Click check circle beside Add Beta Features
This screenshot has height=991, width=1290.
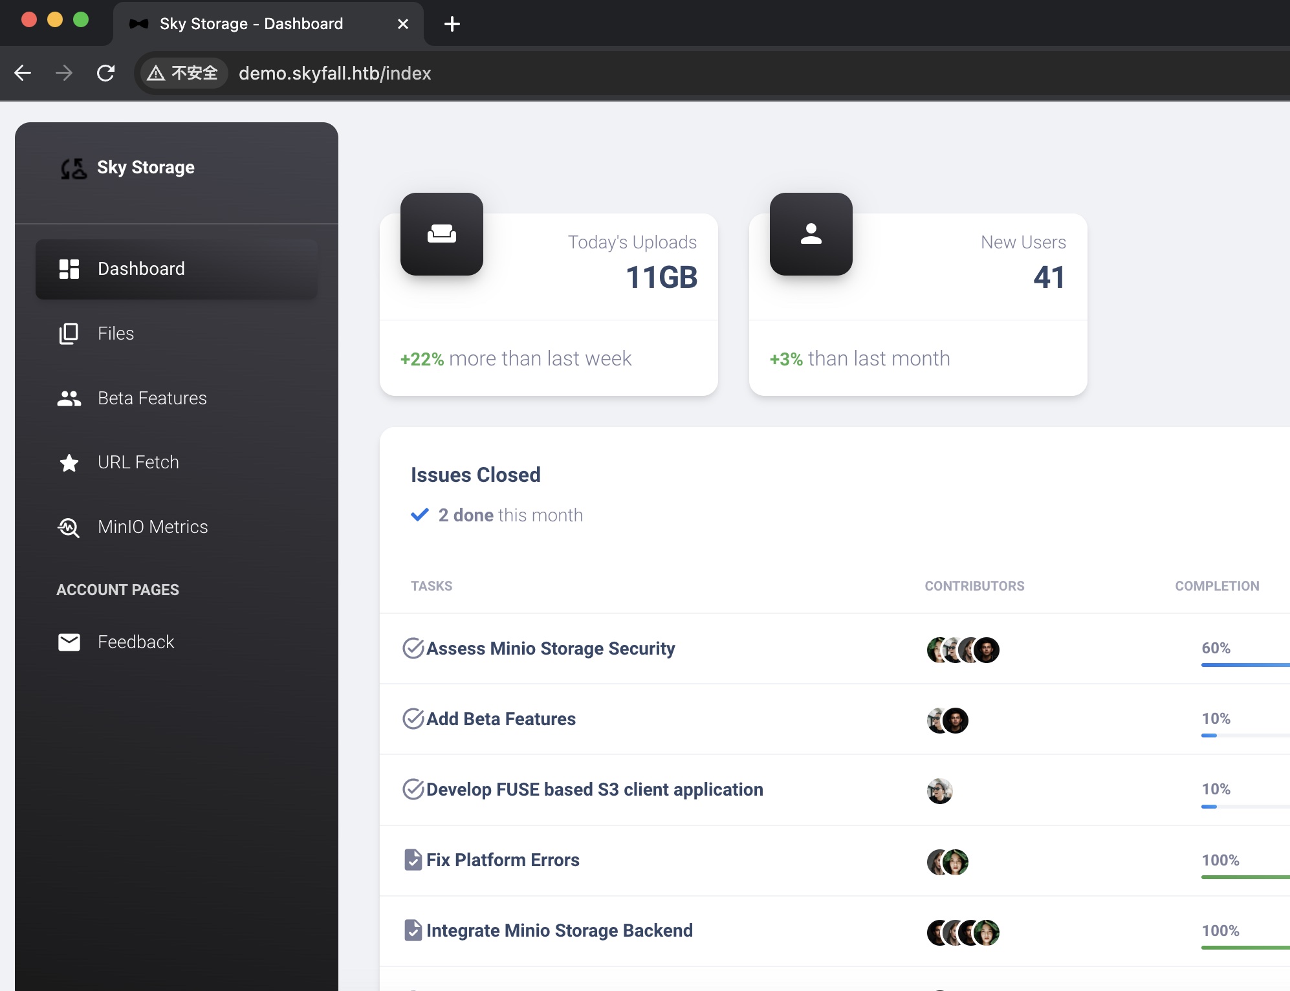tap(413, 719)
